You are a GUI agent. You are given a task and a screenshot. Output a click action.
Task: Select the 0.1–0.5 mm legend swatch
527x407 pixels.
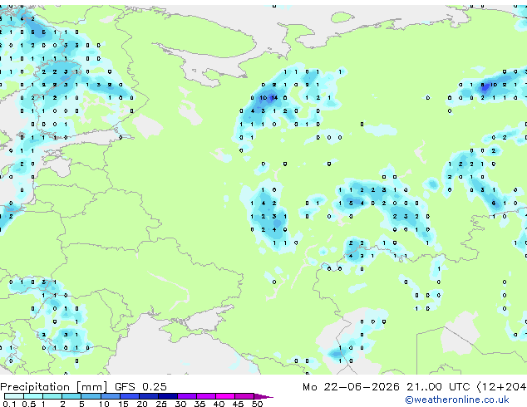pyautogui.click(x=14, y=396)
